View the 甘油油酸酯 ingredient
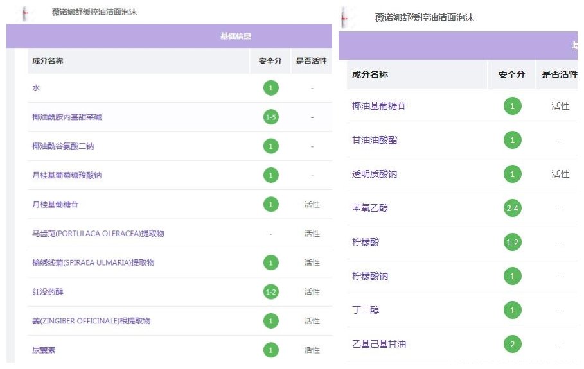 [375, 141]
